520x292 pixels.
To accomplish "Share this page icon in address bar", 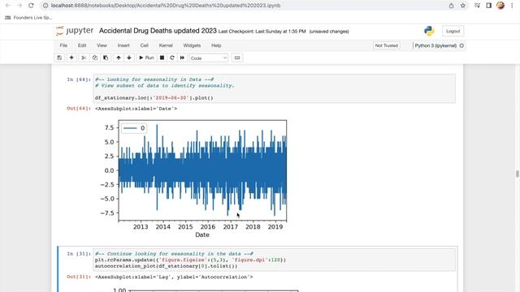I will click(x=452, y=6).
